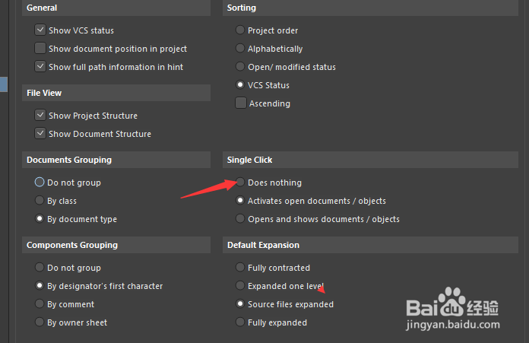Viewport: 529px width, 343px height.
Task: Select Project order sorting option
Action: [240, 30]
